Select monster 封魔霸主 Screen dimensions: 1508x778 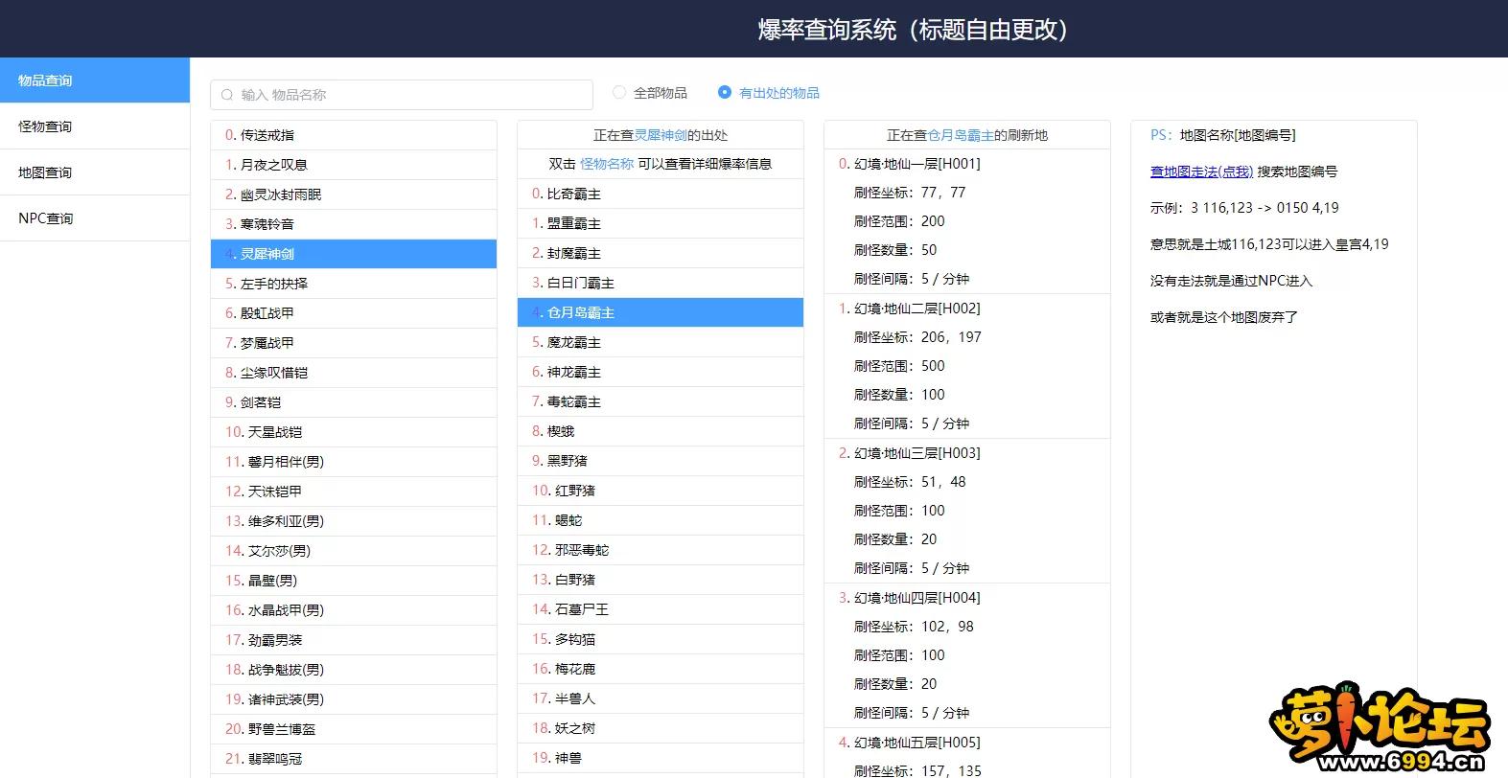[x=661, y=253]
